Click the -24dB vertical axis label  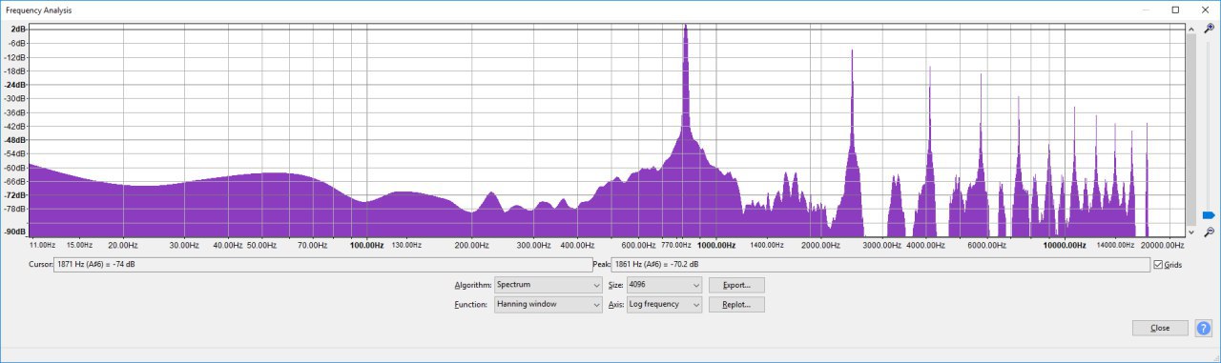coord(15,85)
